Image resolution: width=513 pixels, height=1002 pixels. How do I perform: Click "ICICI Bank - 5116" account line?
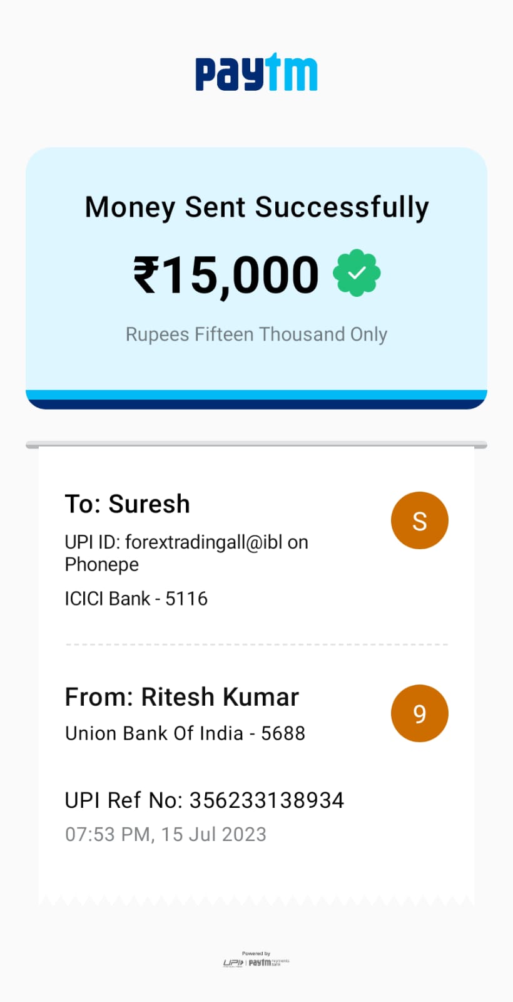[x=136, y=599]
